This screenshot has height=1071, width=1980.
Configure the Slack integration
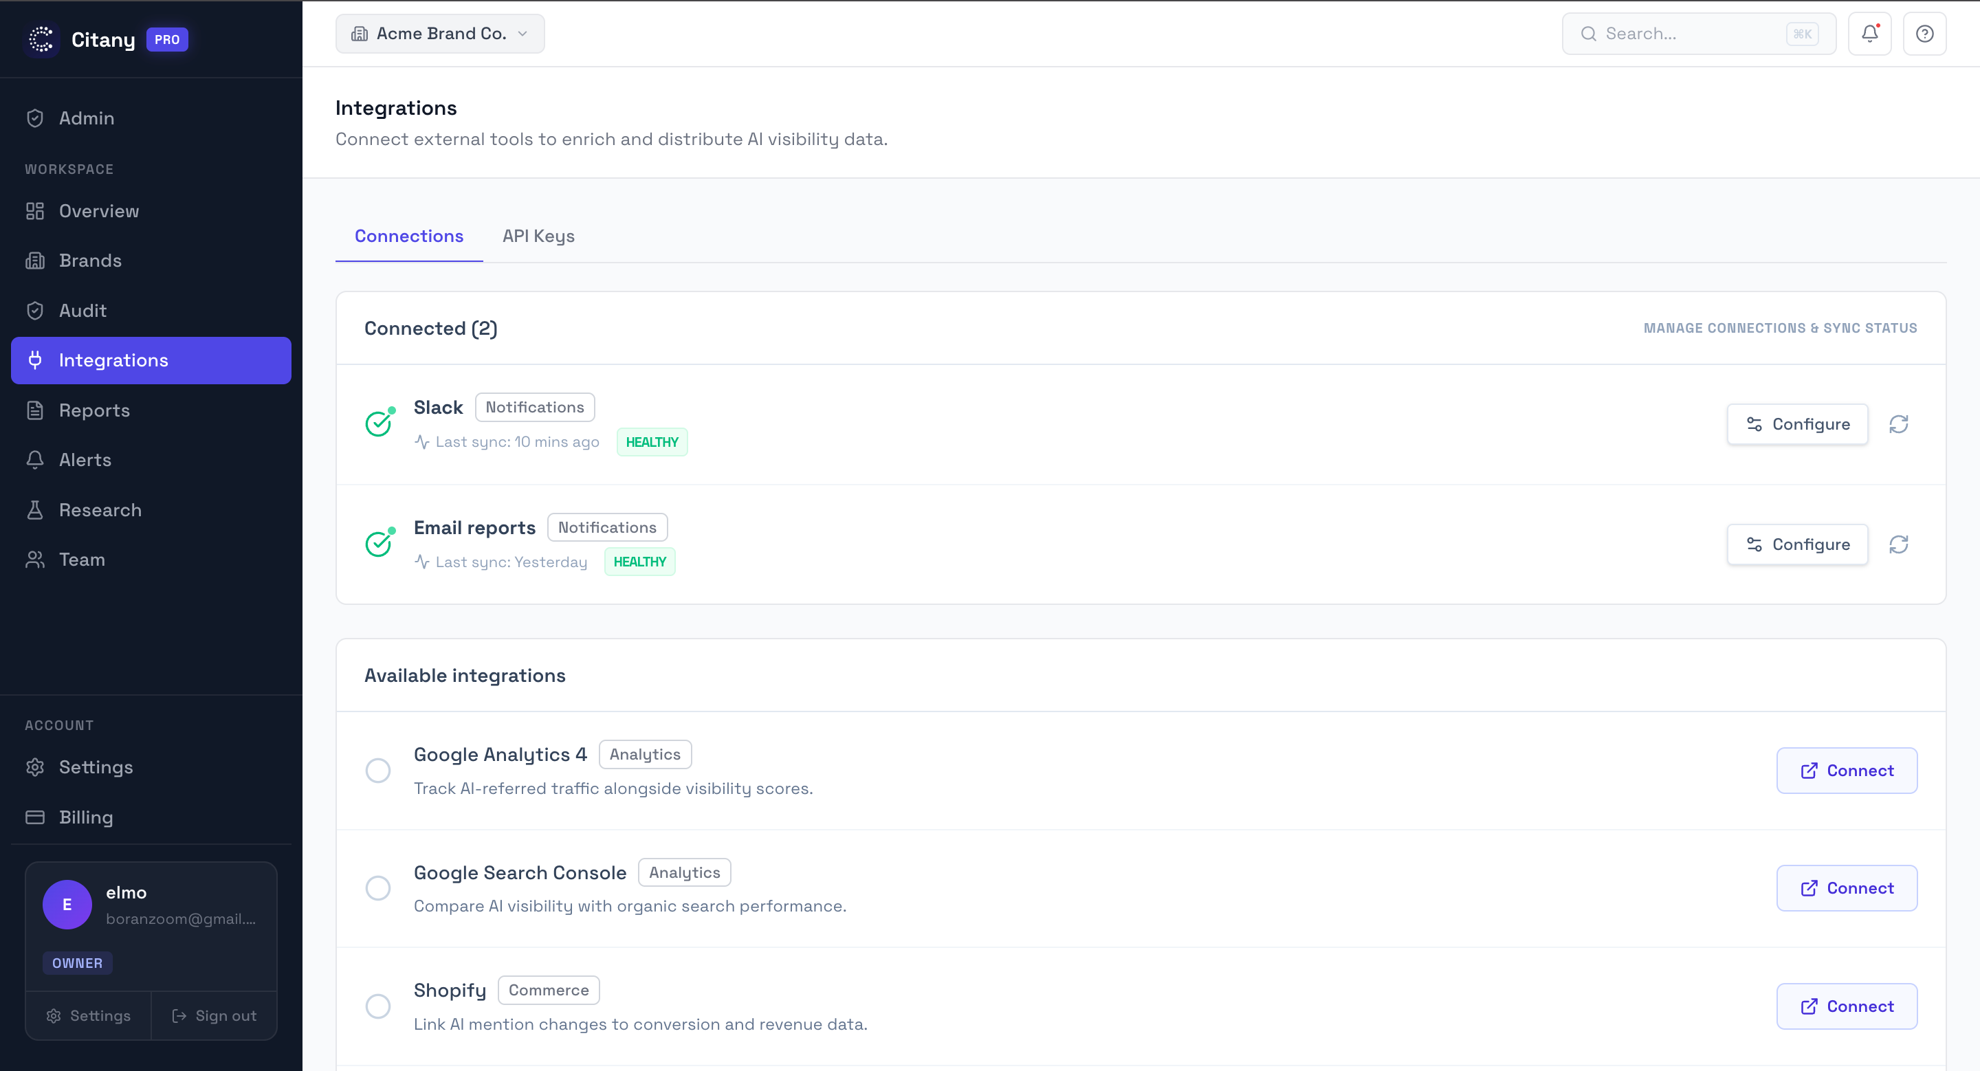[1797, 424]
